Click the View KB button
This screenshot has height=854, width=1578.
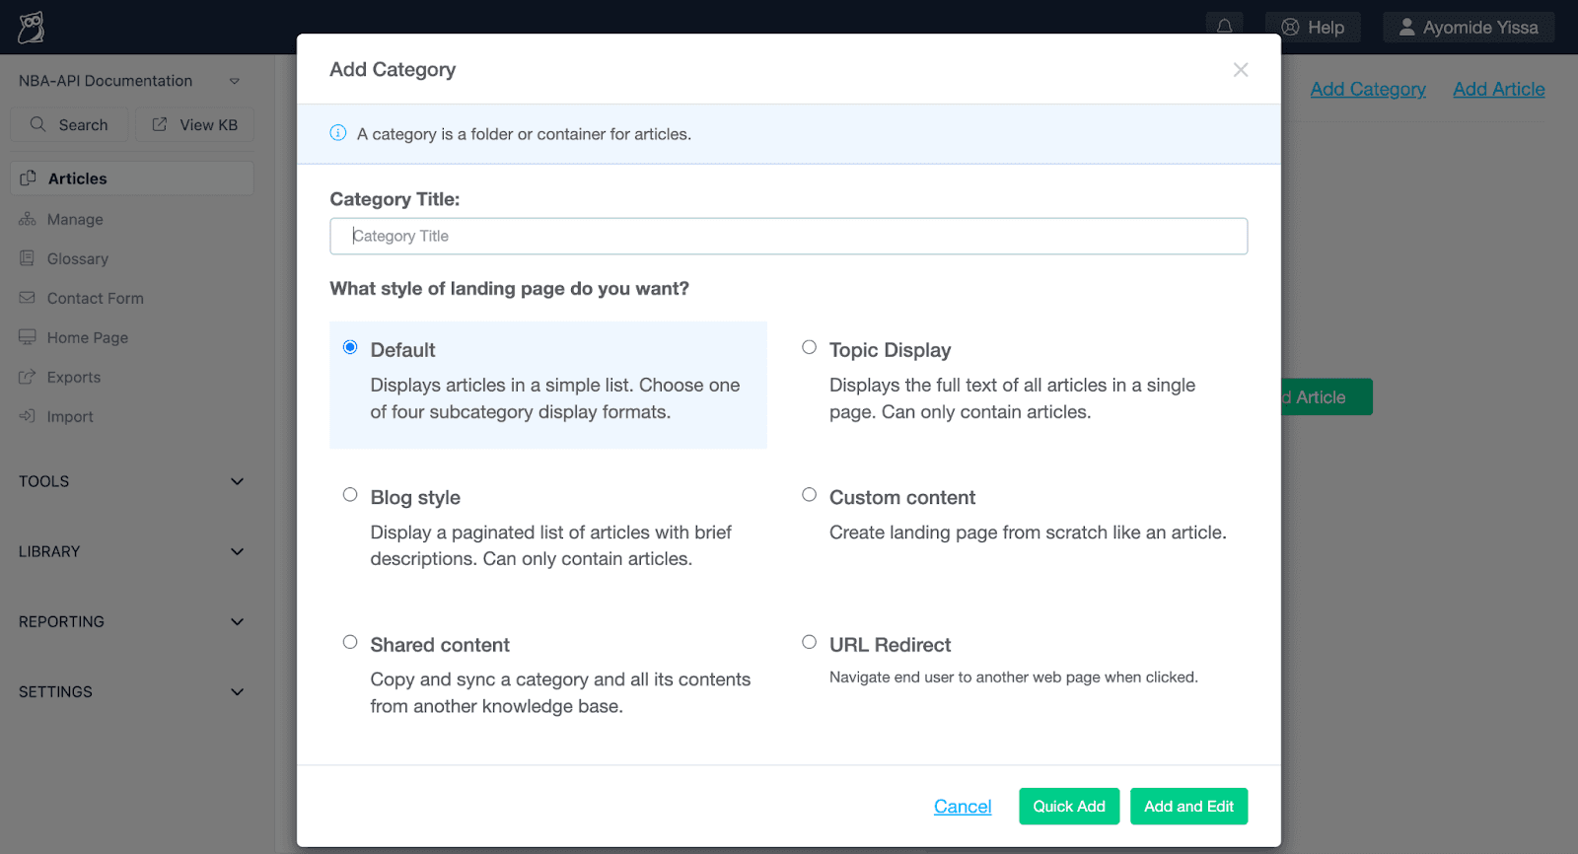(x=194, y=124)
